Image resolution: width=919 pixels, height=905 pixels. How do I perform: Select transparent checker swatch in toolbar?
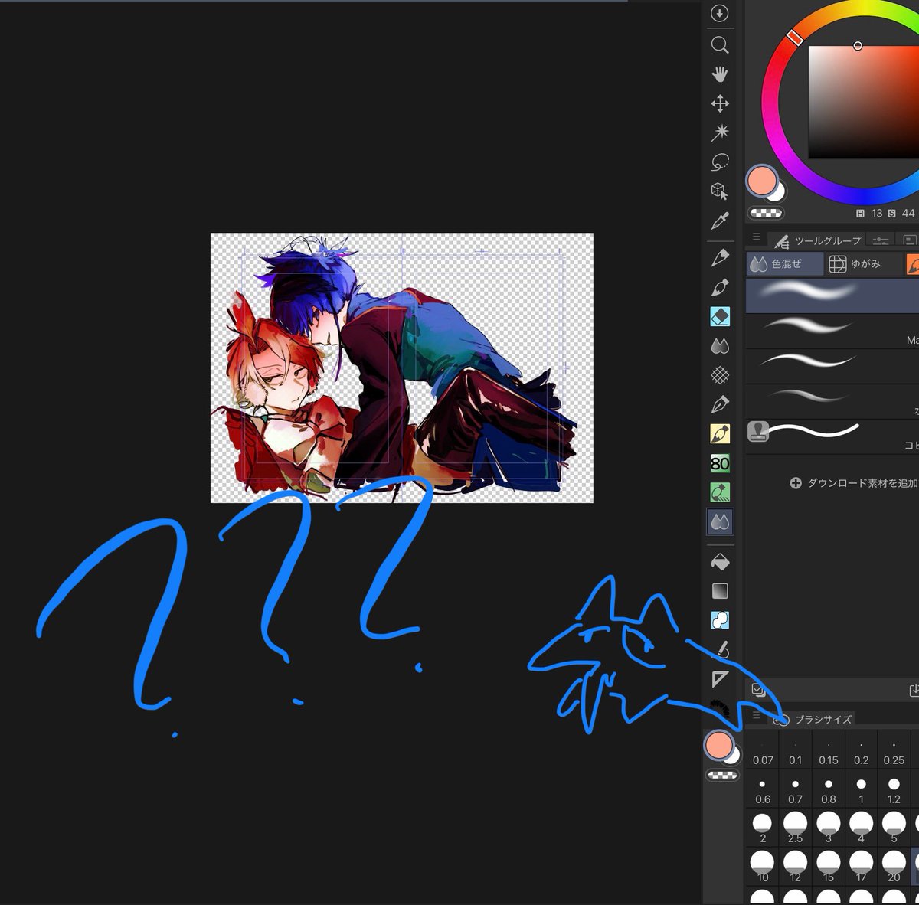click(x=721, y=775)
